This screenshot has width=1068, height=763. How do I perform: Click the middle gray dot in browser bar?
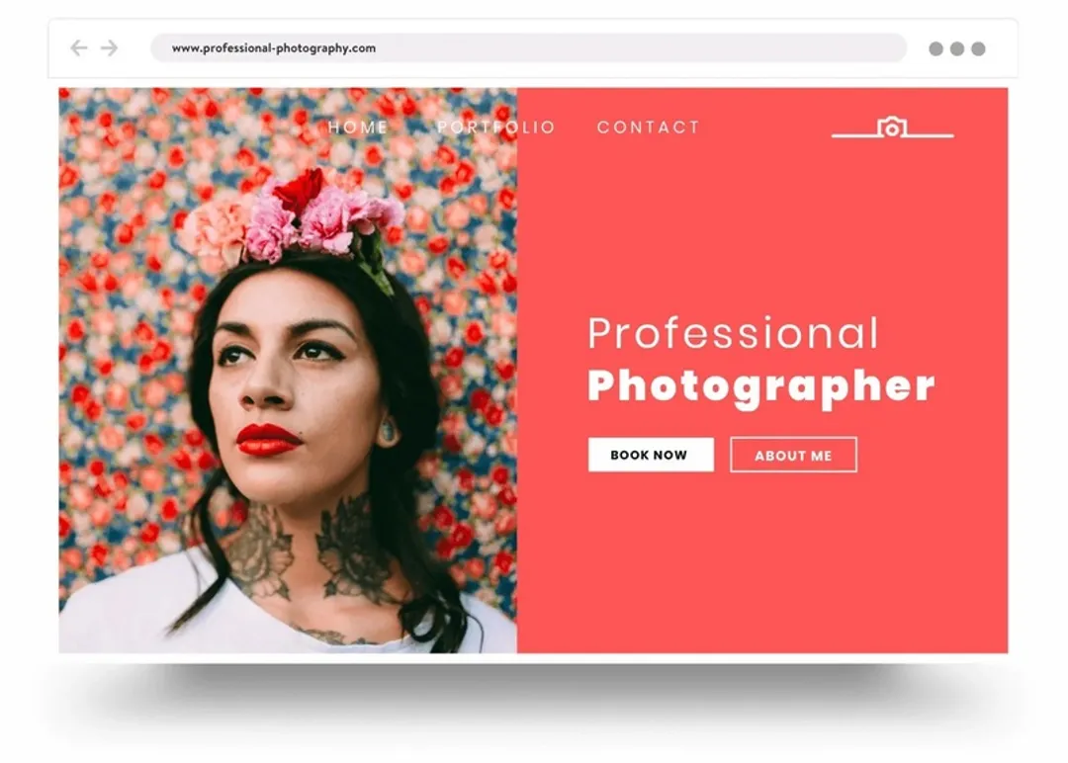tap(957, 49)
